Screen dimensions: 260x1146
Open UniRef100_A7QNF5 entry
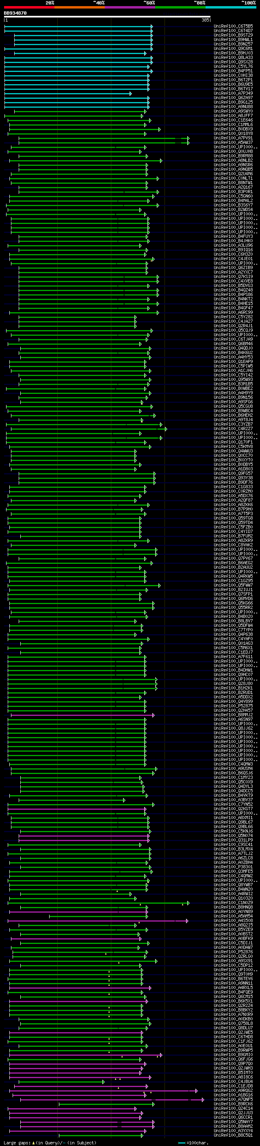pos(233,1100)
